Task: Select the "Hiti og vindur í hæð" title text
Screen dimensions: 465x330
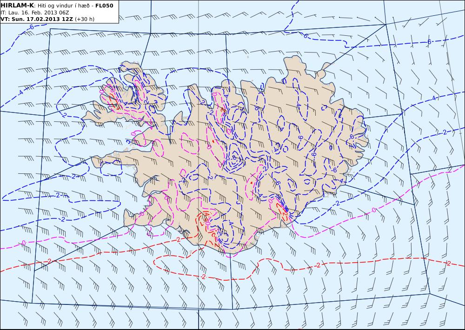Action: pyautogui.click(x=63, y=6)
